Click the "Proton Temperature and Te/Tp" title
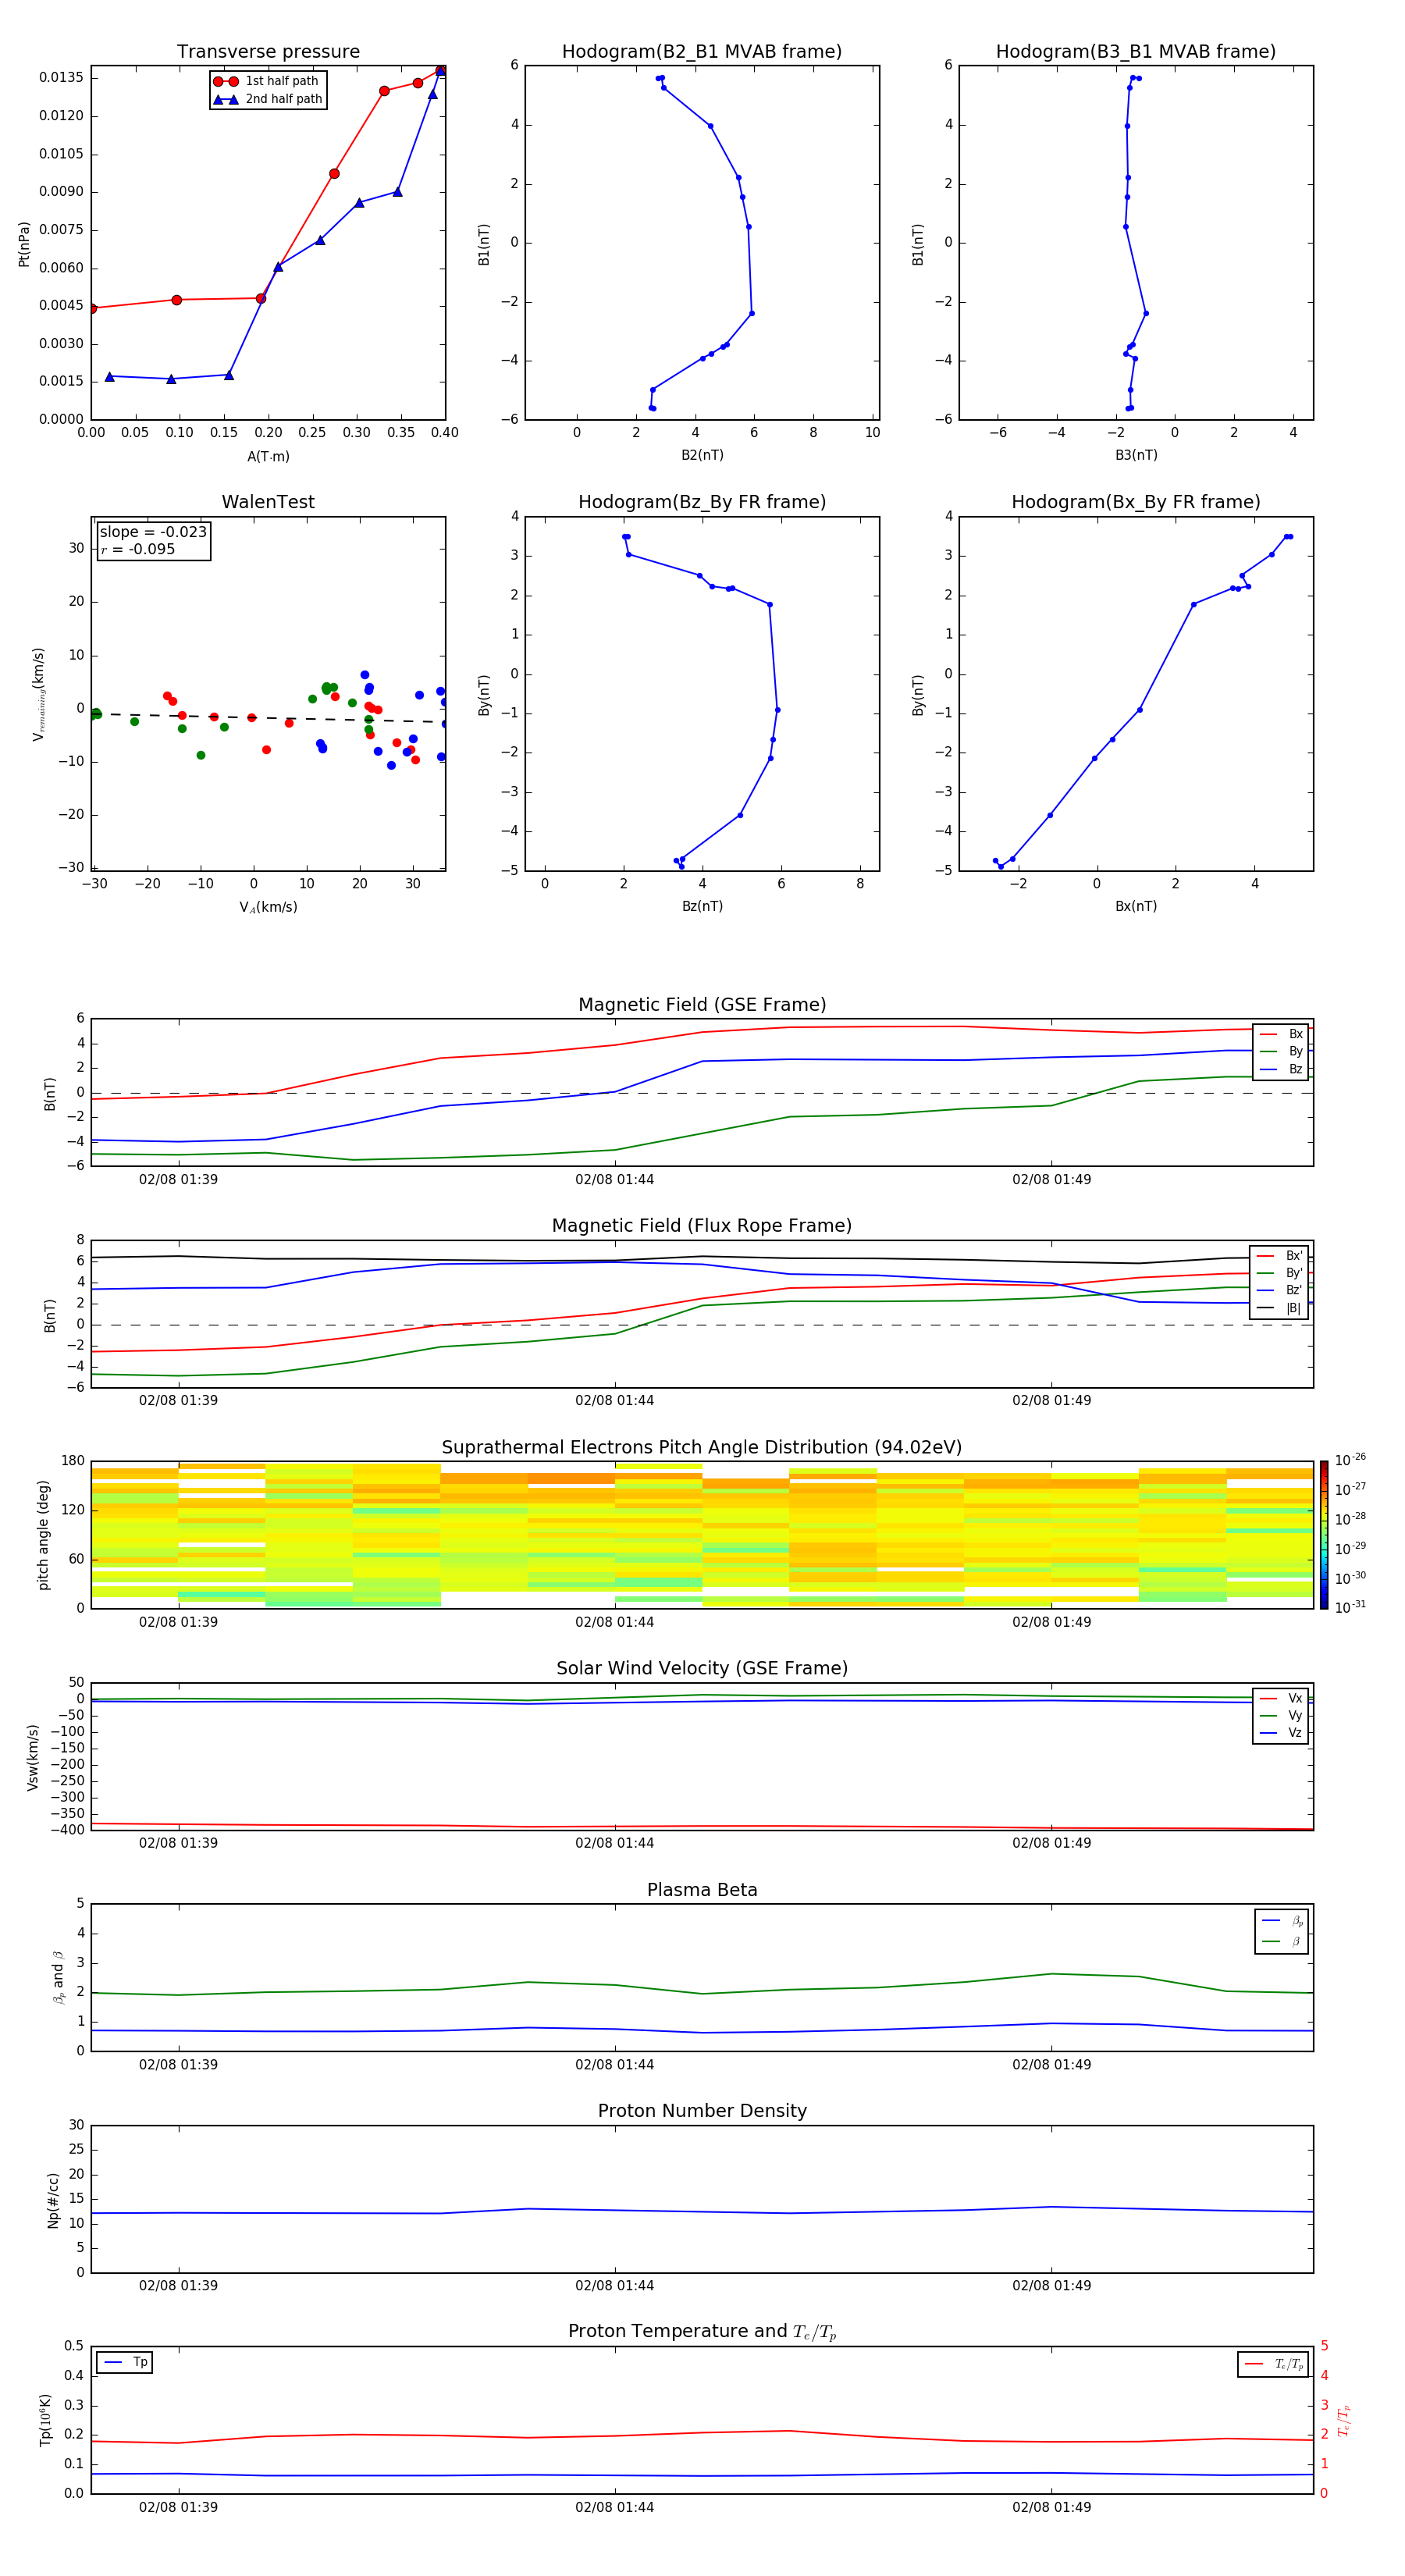Image resolution: width=1405 pixels, height=2576 pixels. [702, 2332]
